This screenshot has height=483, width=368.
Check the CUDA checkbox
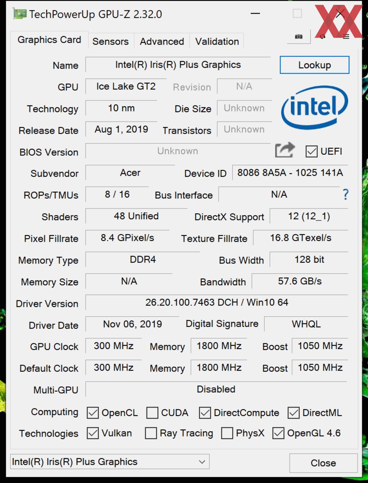(x=152, y=413)
